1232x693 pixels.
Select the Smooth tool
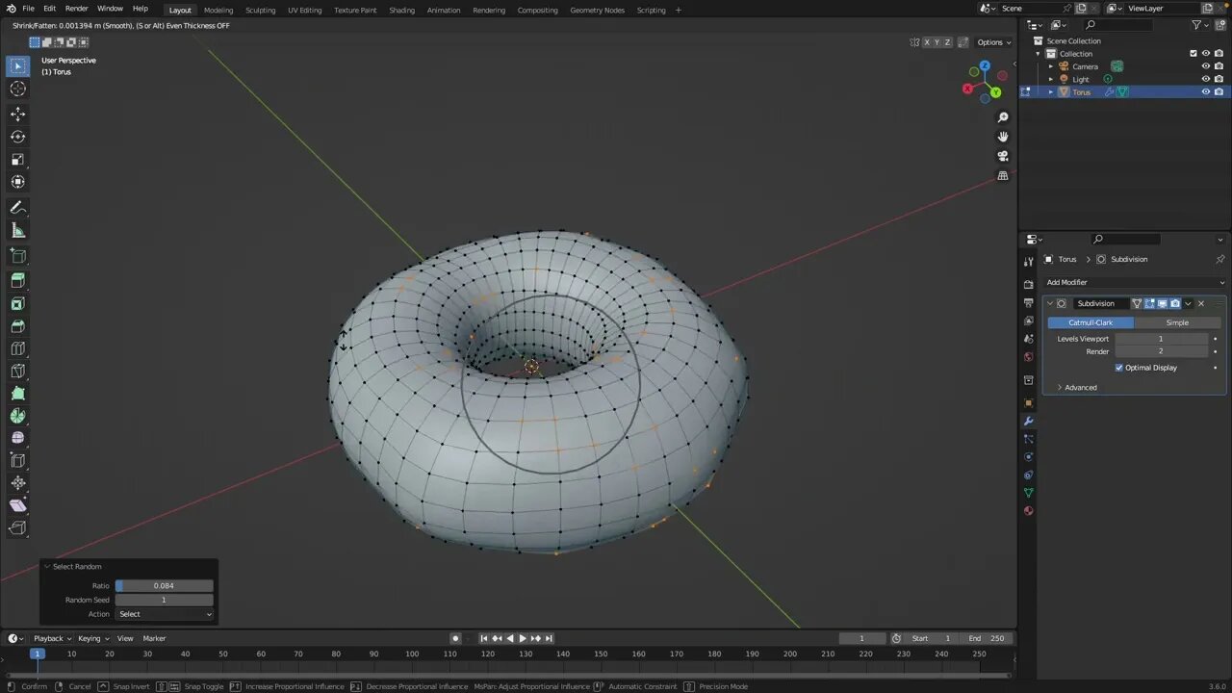(x=17, y=438)
